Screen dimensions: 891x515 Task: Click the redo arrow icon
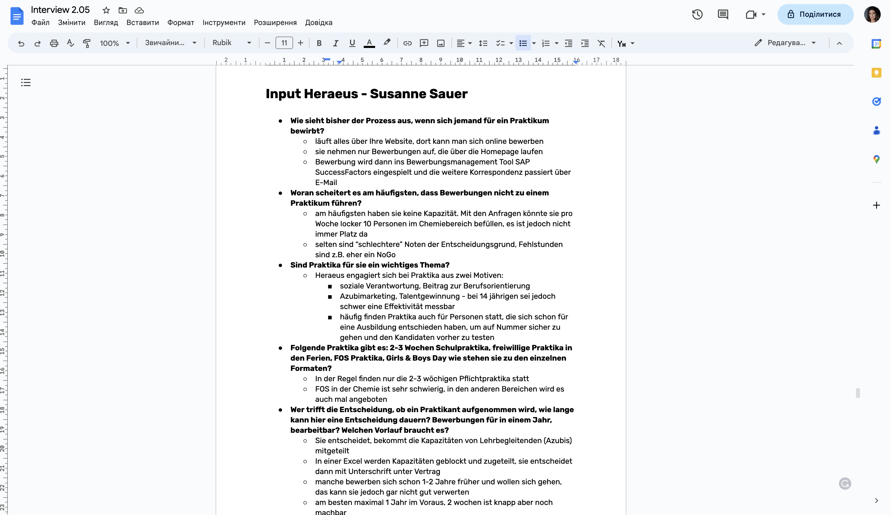tap(37, 43)
